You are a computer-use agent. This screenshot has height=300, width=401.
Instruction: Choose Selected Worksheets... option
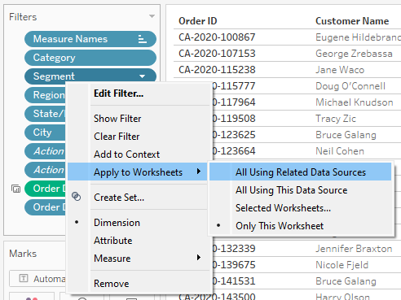tap(301, 208)
